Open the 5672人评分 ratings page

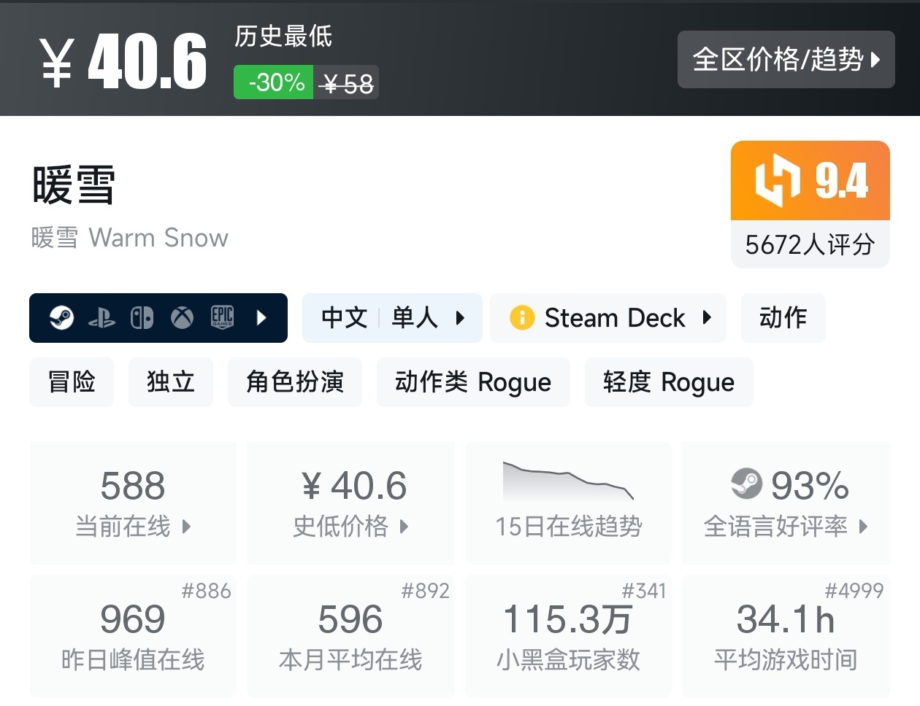click(x=810, y=244)
